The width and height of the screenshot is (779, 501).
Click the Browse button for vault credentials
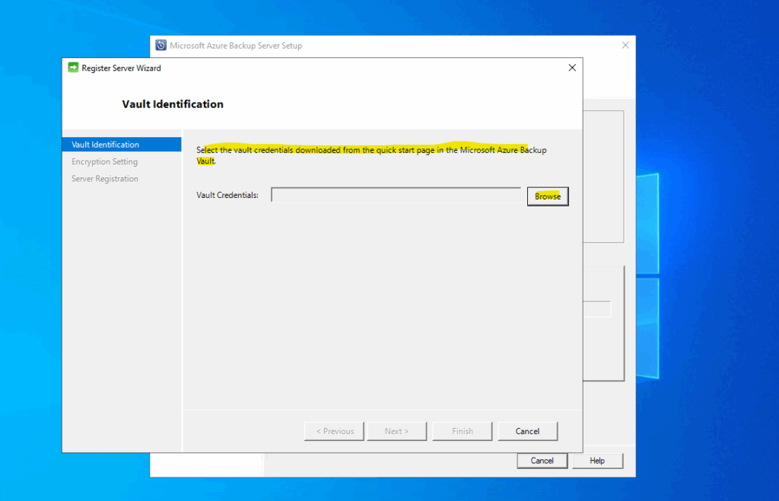click(548, 196)
